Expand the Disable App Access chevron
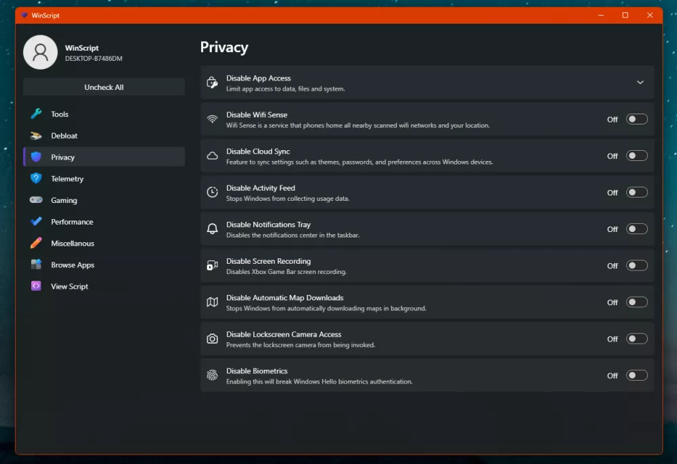 640,83
